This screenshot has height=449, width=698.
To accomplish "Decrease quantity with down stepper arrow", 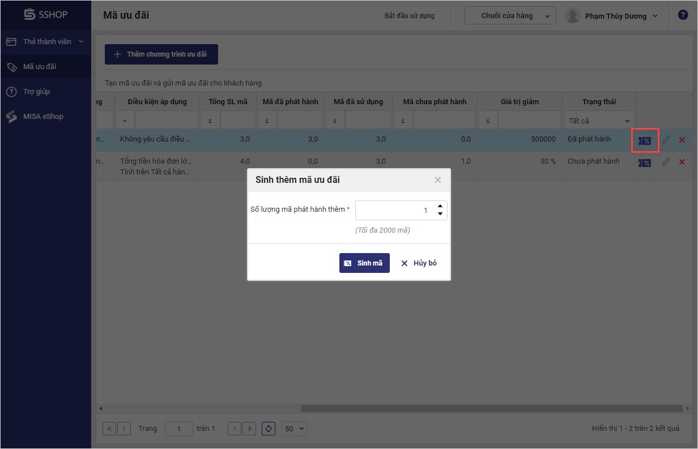I will pyautogui.click(x=440, y=214).
